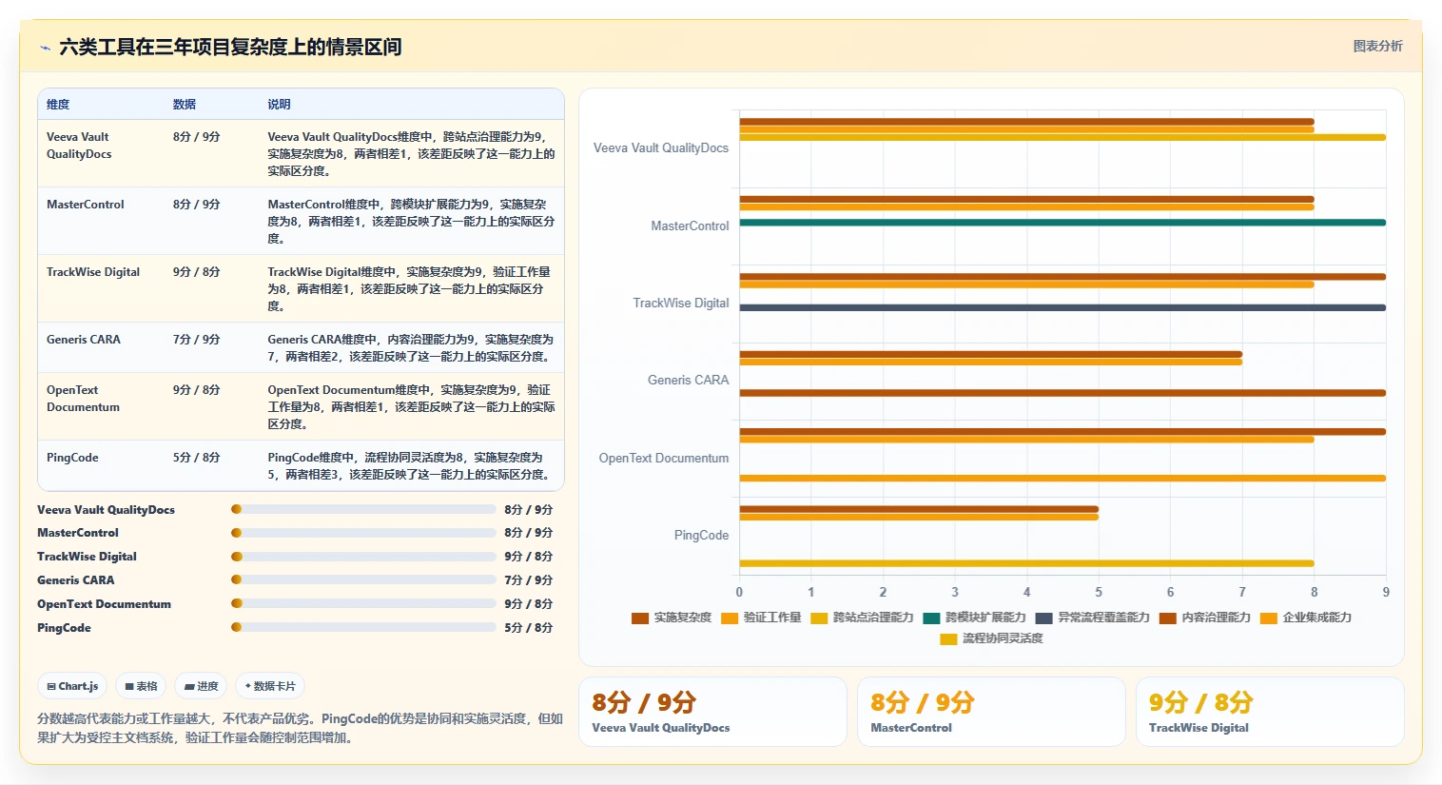Select the 进度 chip
Screen dimensions: 1442x785
[201, 686]
